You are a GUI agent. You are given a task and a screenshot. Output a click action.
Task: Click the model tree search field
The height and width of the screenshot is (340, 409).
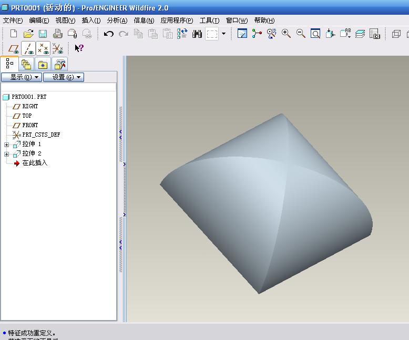[x=58, y=87]
